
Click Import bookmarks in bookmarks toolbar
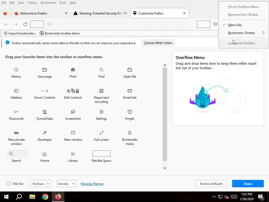[20, 33]
